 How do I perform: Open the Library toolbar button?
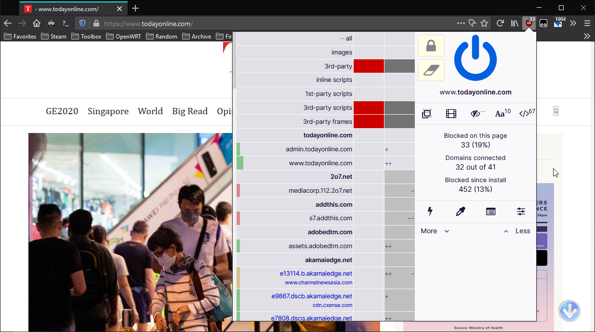tap(515, 23)
